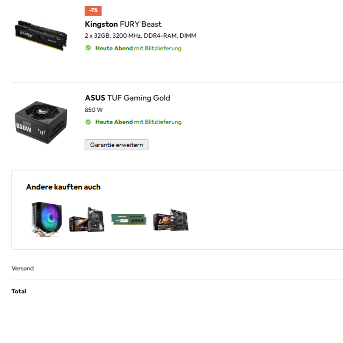Click the green checkmark beside Kingston delivery
Image resolution: width=343 pixels, height=343 pixels.
tap(88, 48)
